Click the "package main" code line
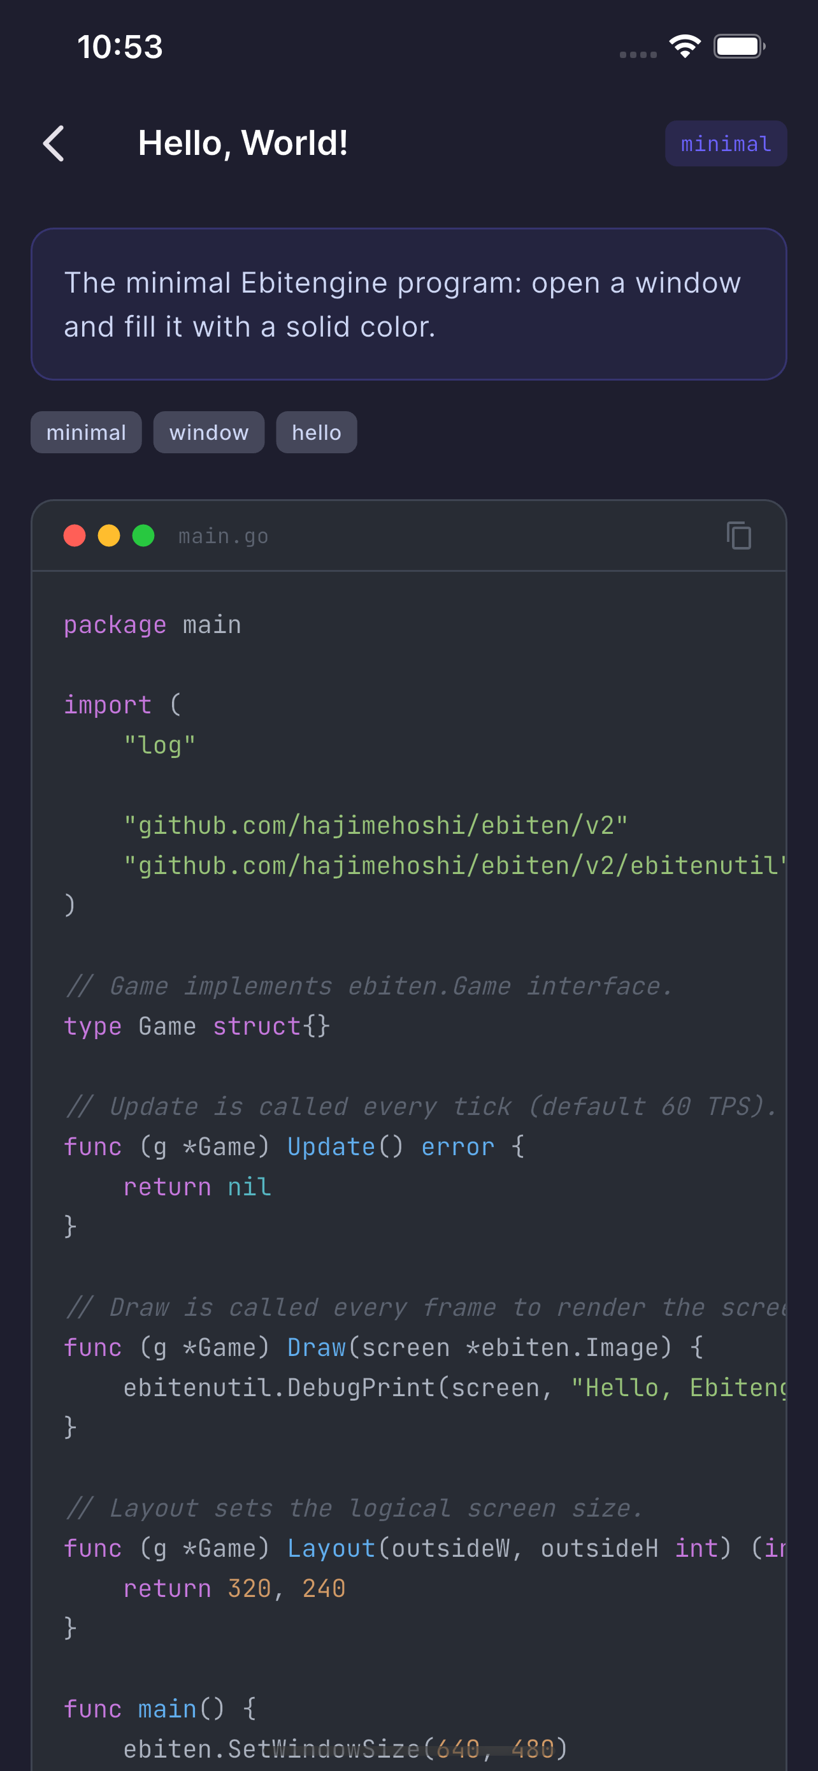 coord(152,625)
